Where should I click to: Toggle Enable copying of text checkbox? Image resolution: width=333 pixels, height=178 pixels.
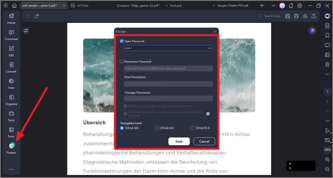126,106
